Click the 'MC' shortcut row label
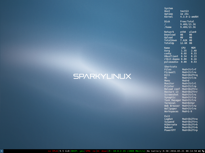Image resolution: width=205 pixels, height=153 pixels. tap(166, 78)
